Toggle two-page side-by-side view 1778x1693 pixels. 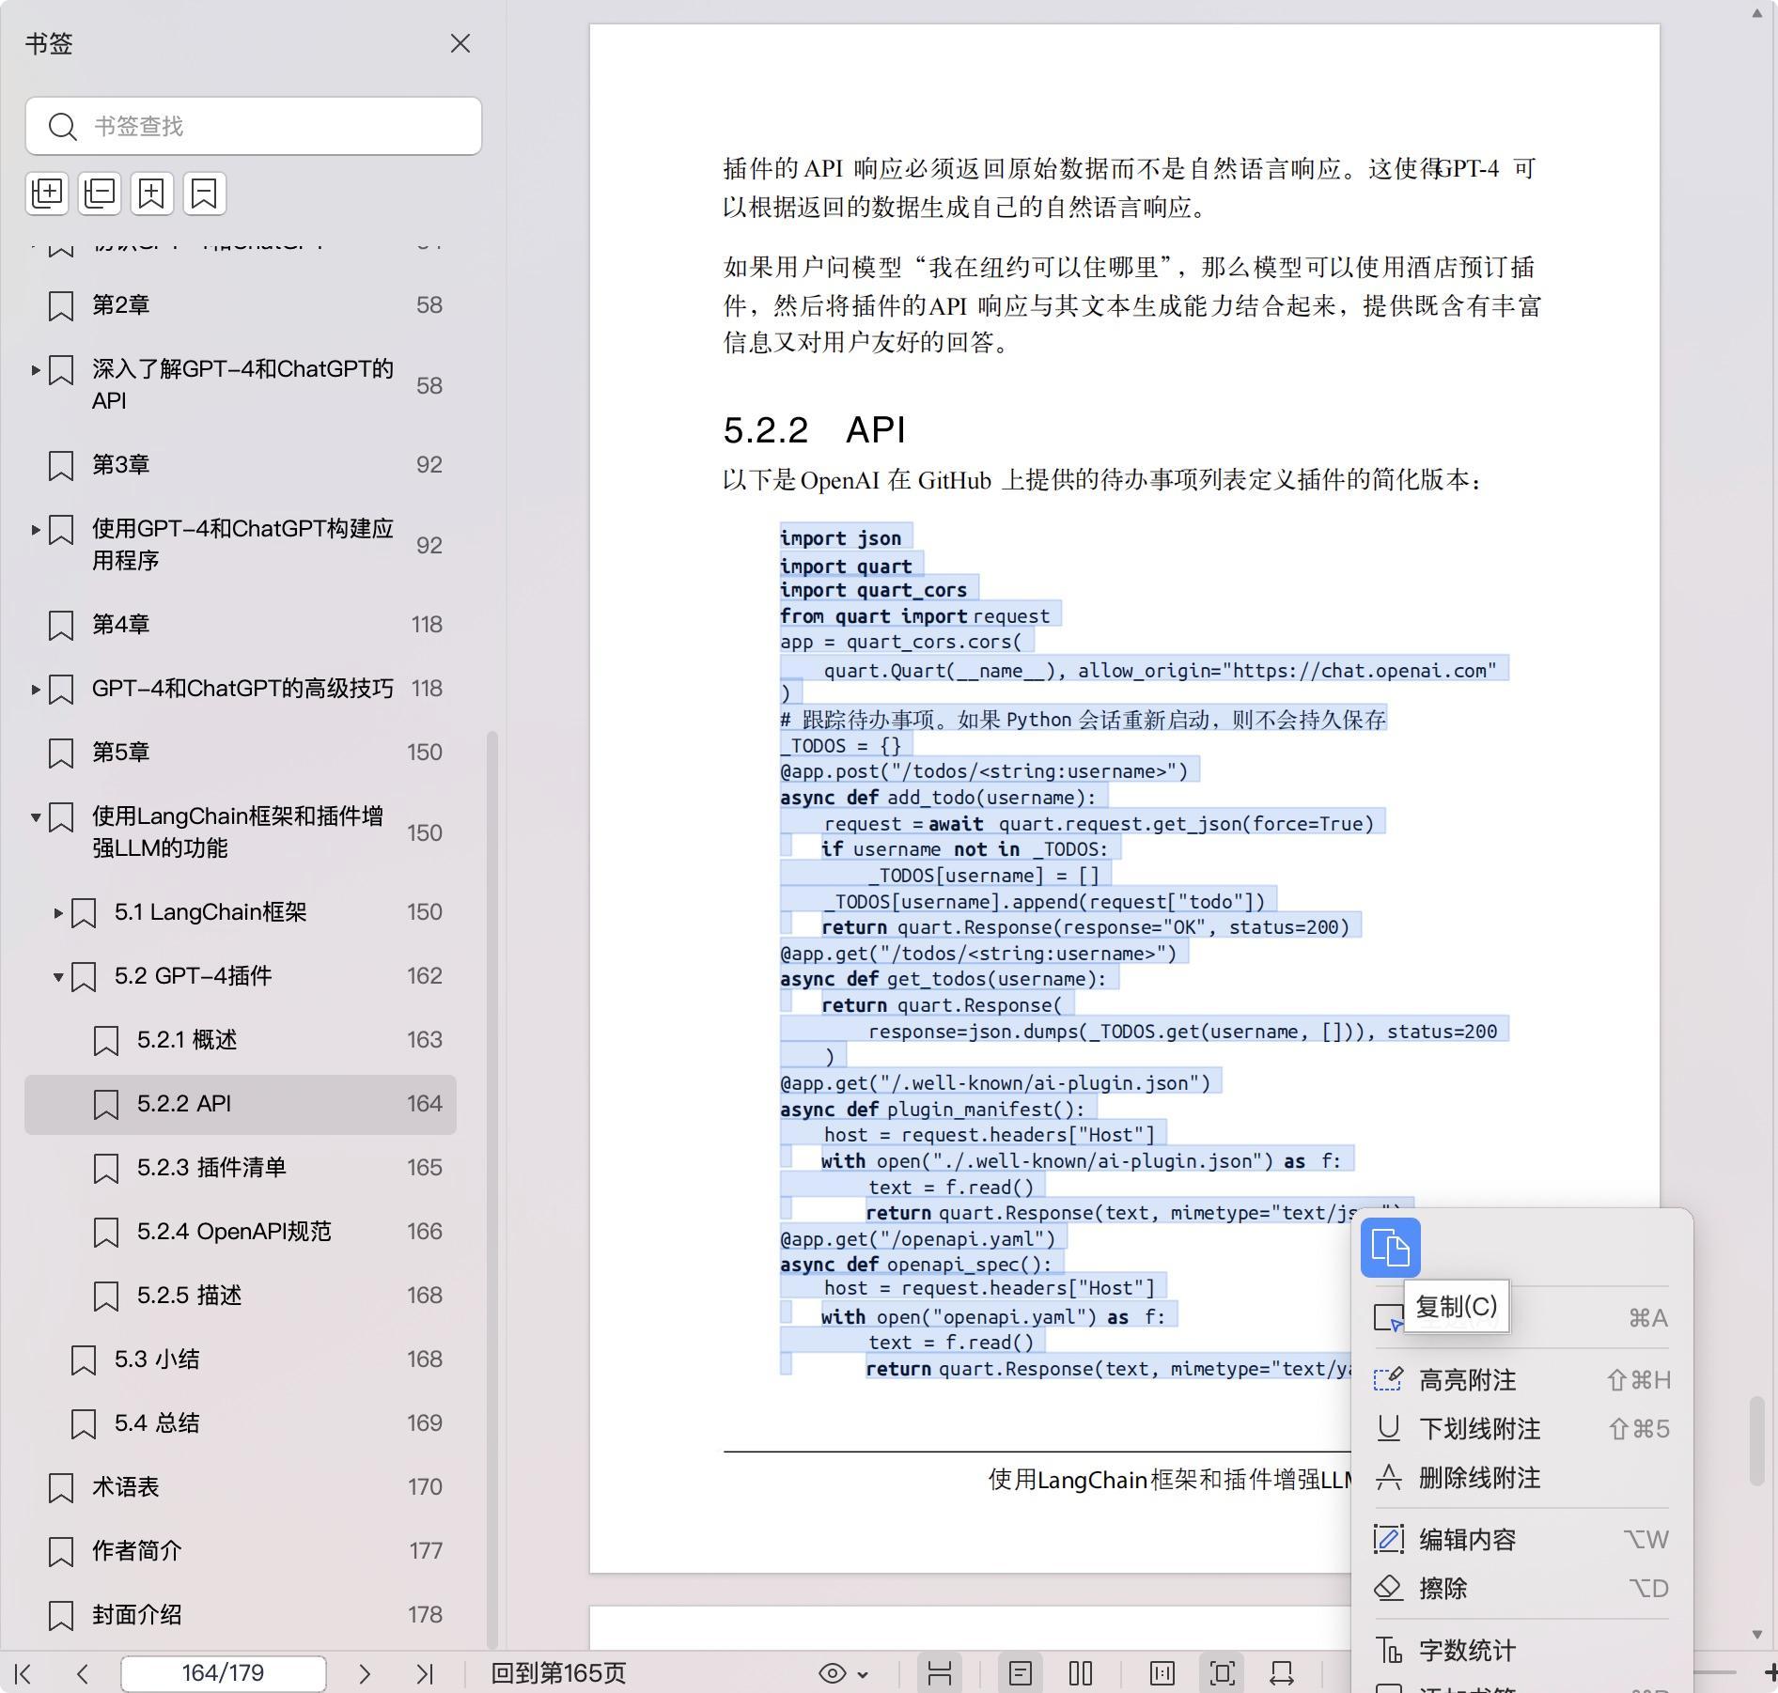click(1081, 1673)
